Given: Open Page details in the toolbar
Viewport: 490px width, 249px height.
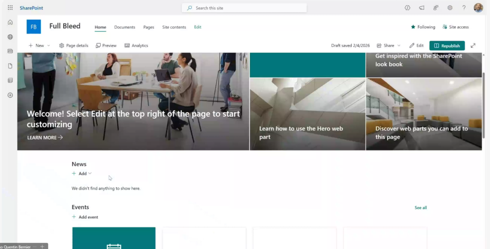Looking at the screenshot, I should (x=74, y=45).
